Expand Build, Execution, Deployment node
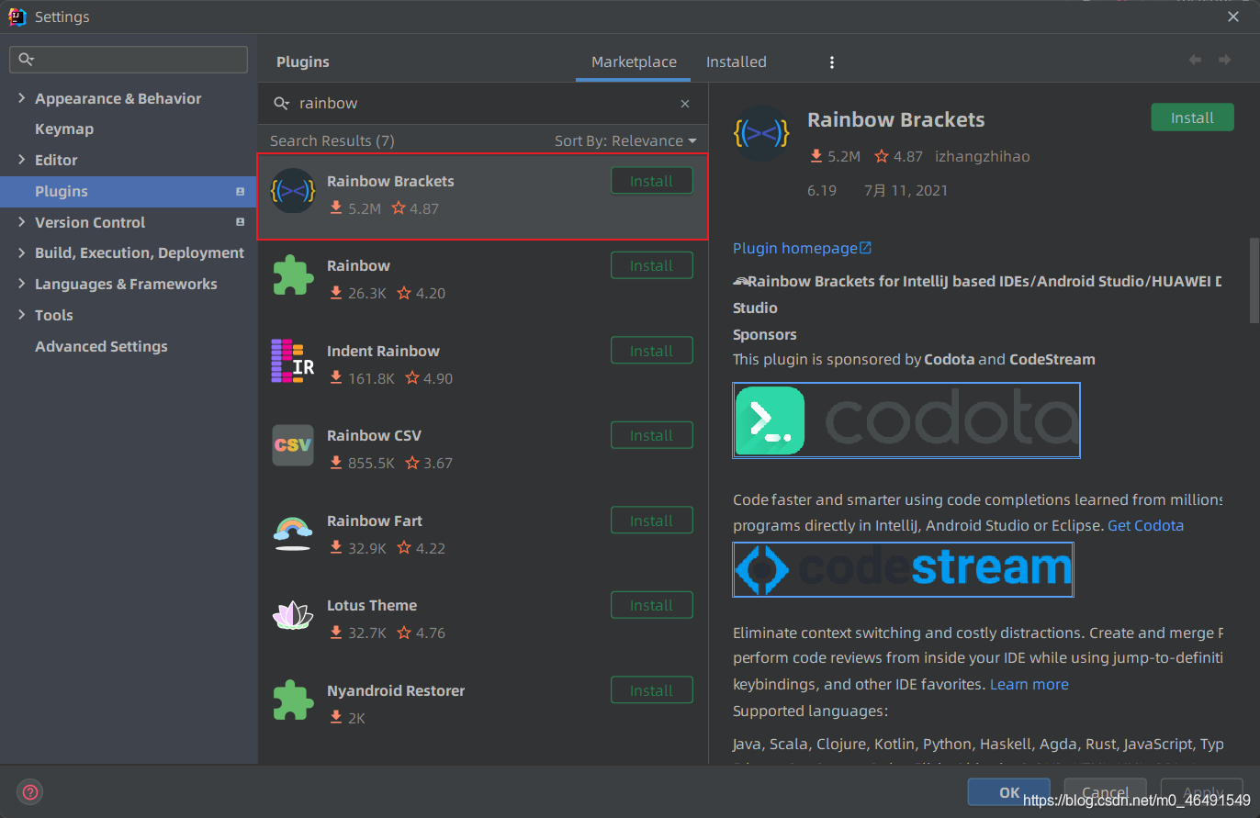 point(21,252)
